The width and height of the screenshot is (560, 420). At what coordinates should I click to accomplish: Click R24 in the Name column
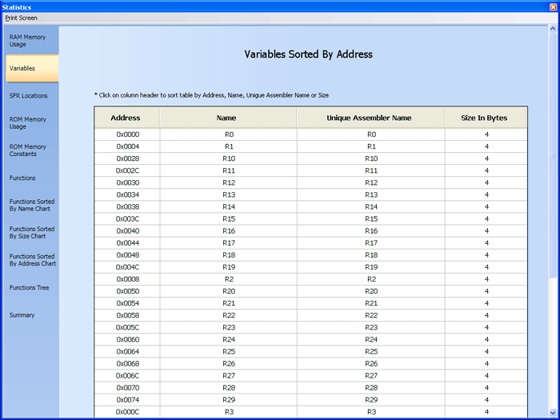tap(229, 339)
